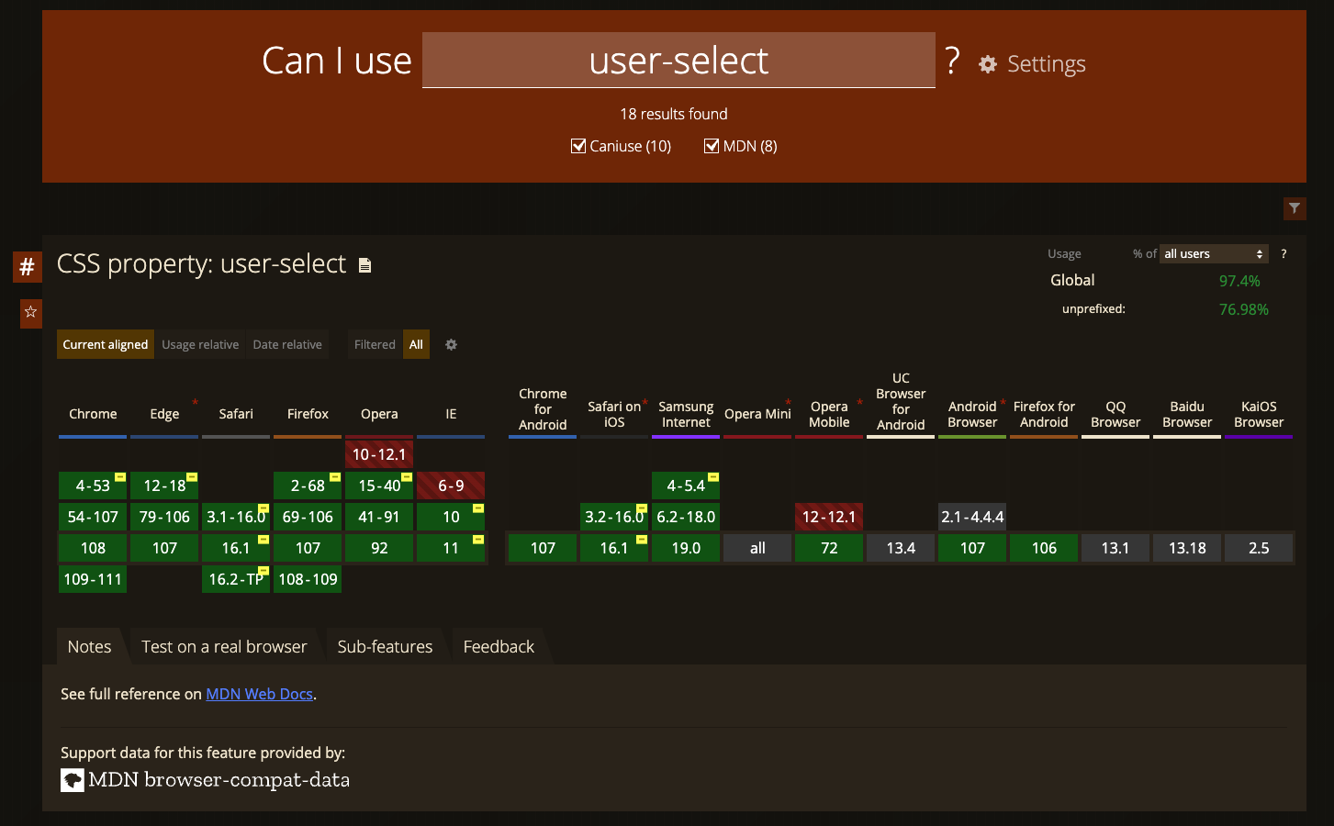Select Chrome 54-107 support cell

click(93, 517)
